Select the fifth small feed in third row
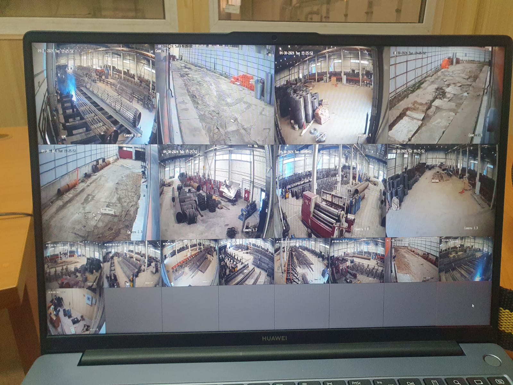 point(301,261)
